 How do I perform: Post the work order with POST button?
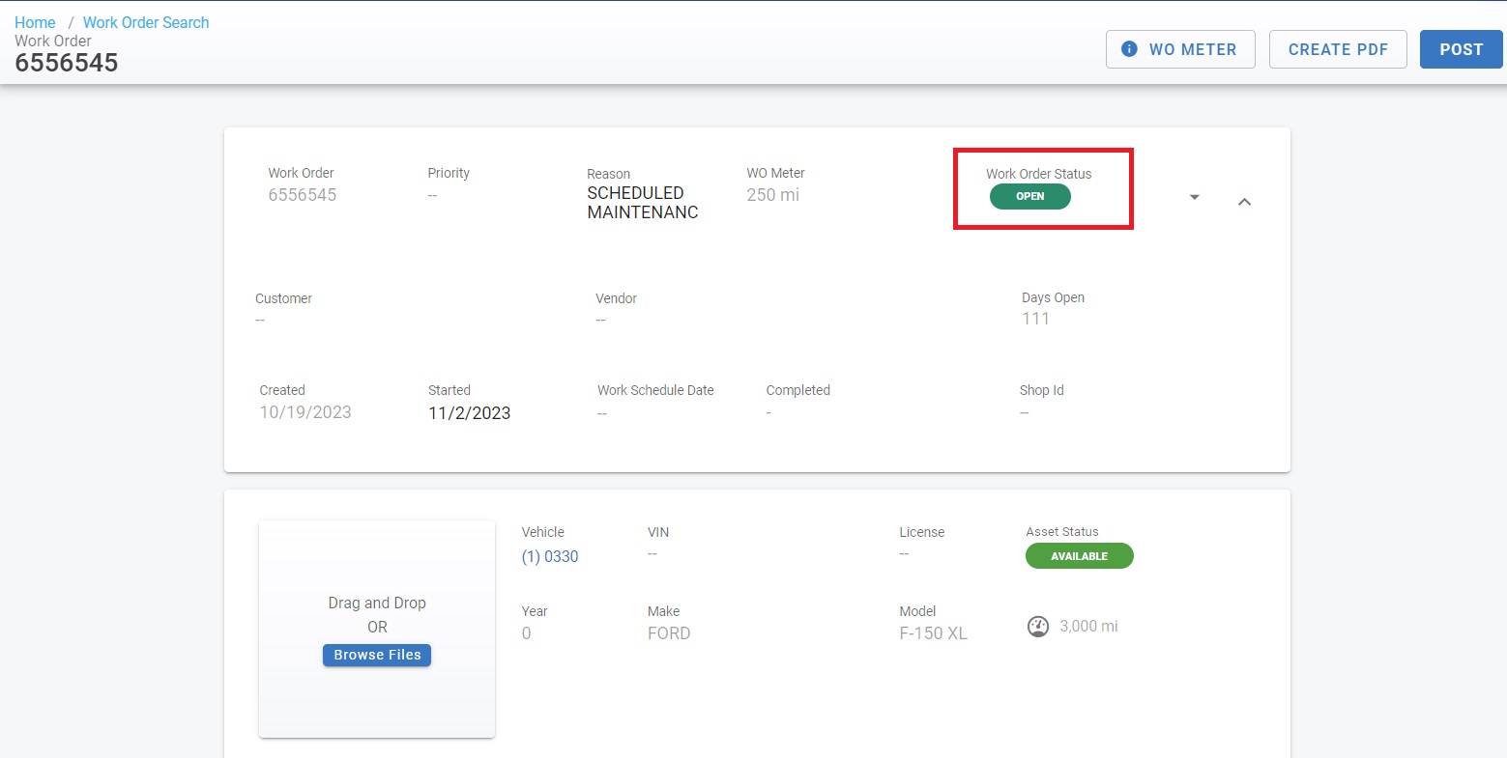point(1461,49)
